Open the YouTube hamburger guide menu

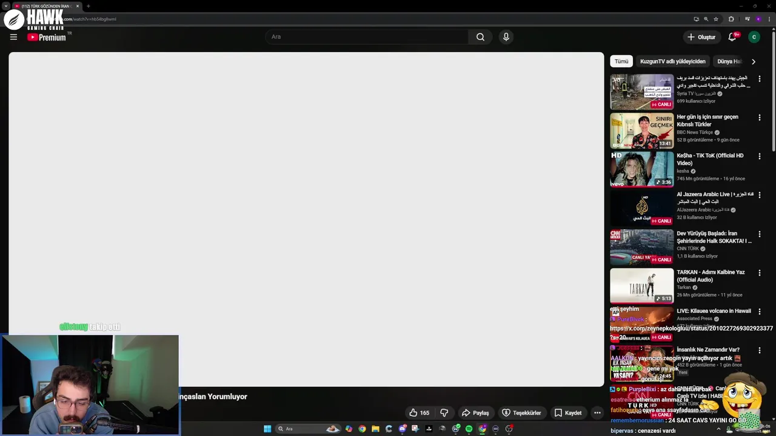tap(13, 37)
